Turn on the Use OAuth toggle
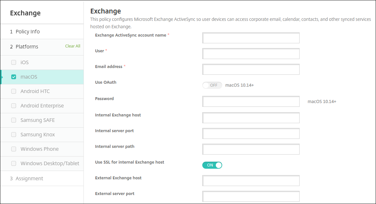Image resolution: width=376 pixels, height=204 pixels. point(212,85)
